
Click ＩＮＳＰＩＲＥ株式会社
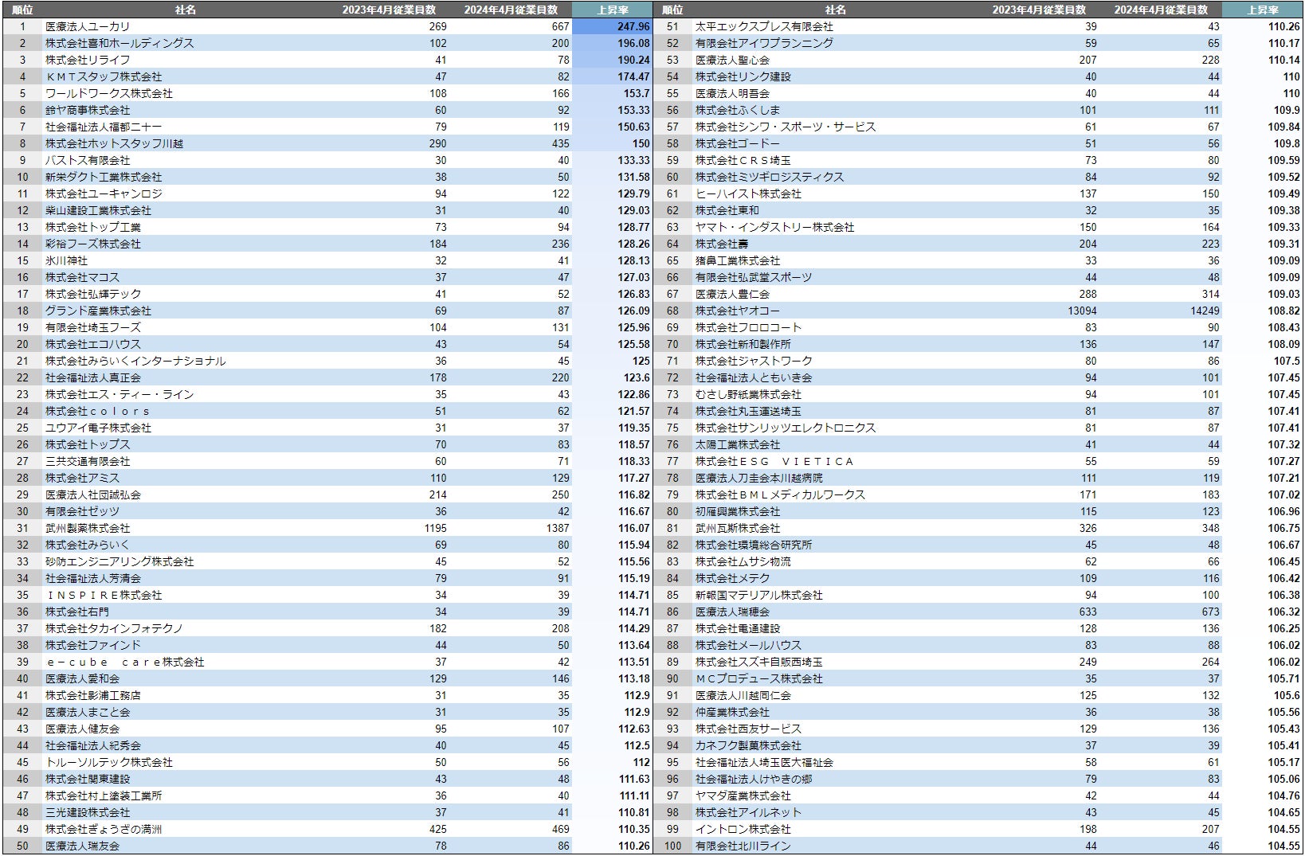(x=104, y=595)
